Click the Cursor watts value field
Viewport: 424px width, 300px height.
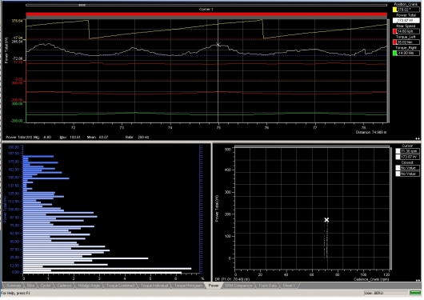pos(410,157)
